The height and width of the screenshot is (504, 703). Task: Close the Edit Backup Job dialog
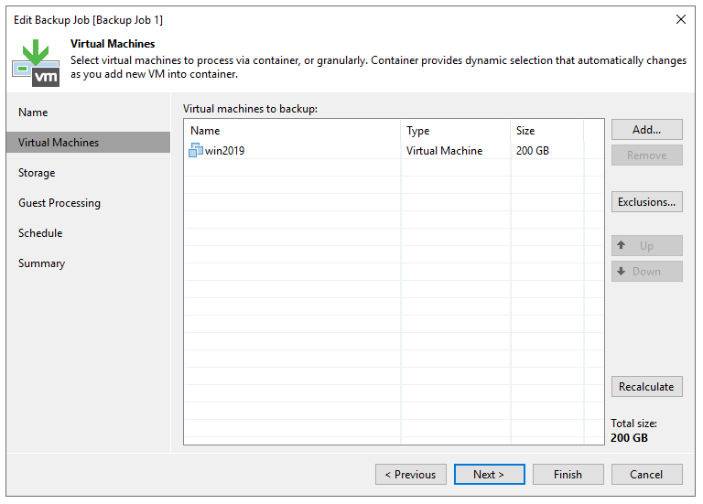tap(680, 19)
